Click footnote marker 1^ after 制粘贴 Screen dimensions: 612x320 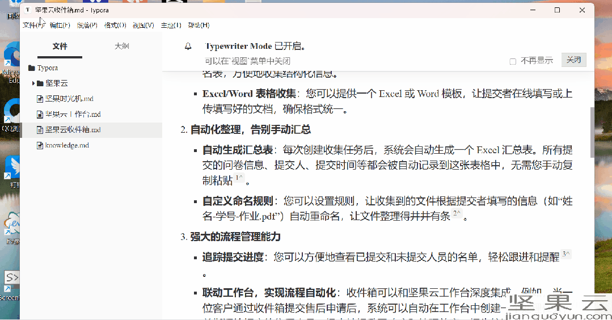pos(239,178)
